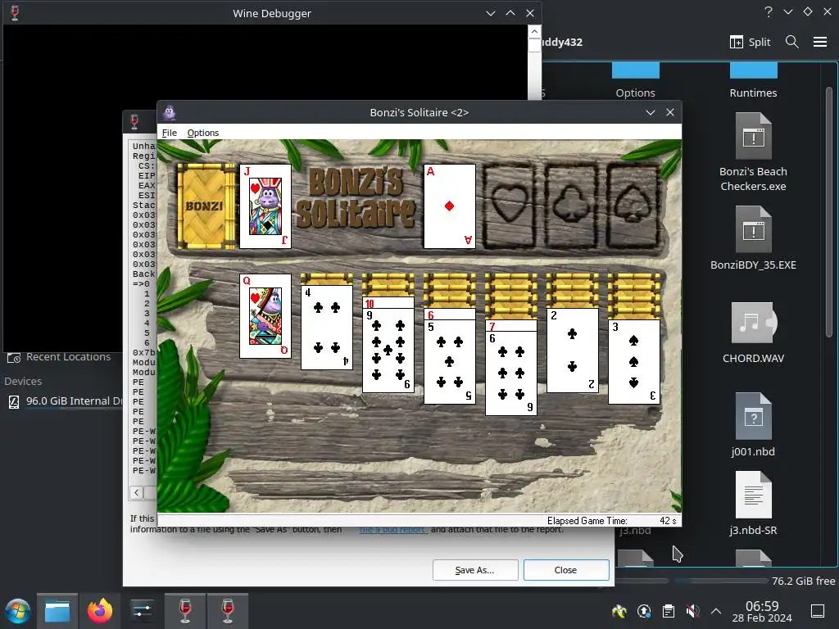Viewport: 839px width, 629px height.
Task: Open the File menu in Bonzi's Solitaire
Action: (169, 133)
